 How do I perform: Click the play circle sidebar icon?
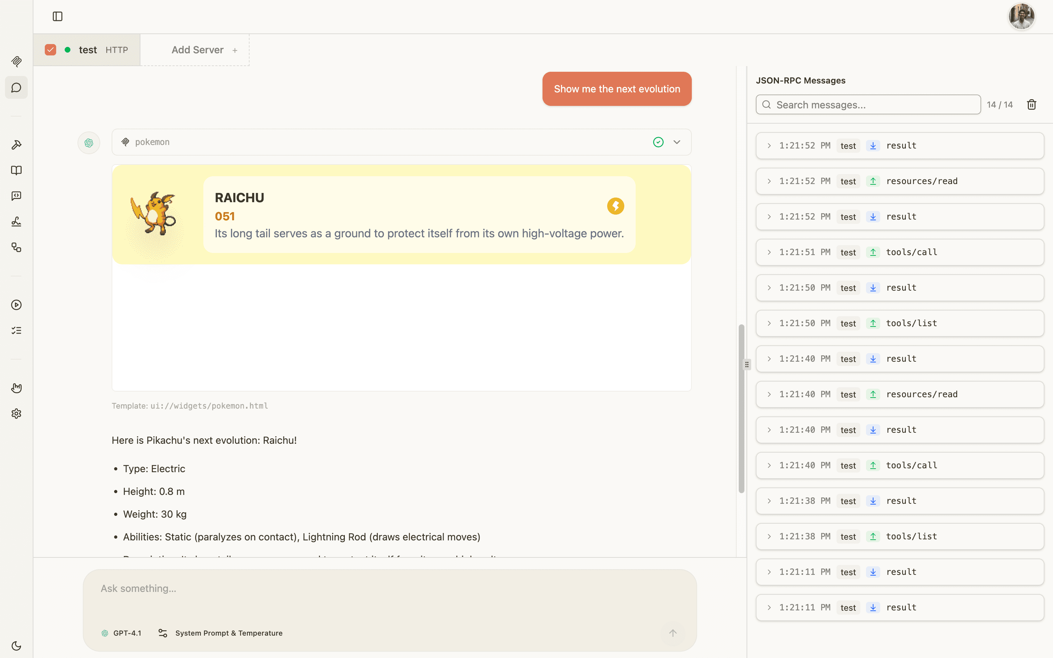click(17, 304)
